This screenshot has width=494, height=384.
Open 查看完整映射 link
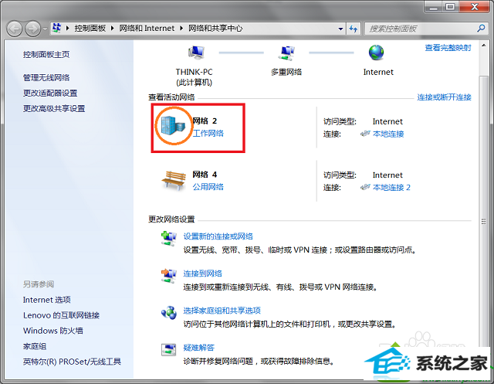[x=448, y=48]
